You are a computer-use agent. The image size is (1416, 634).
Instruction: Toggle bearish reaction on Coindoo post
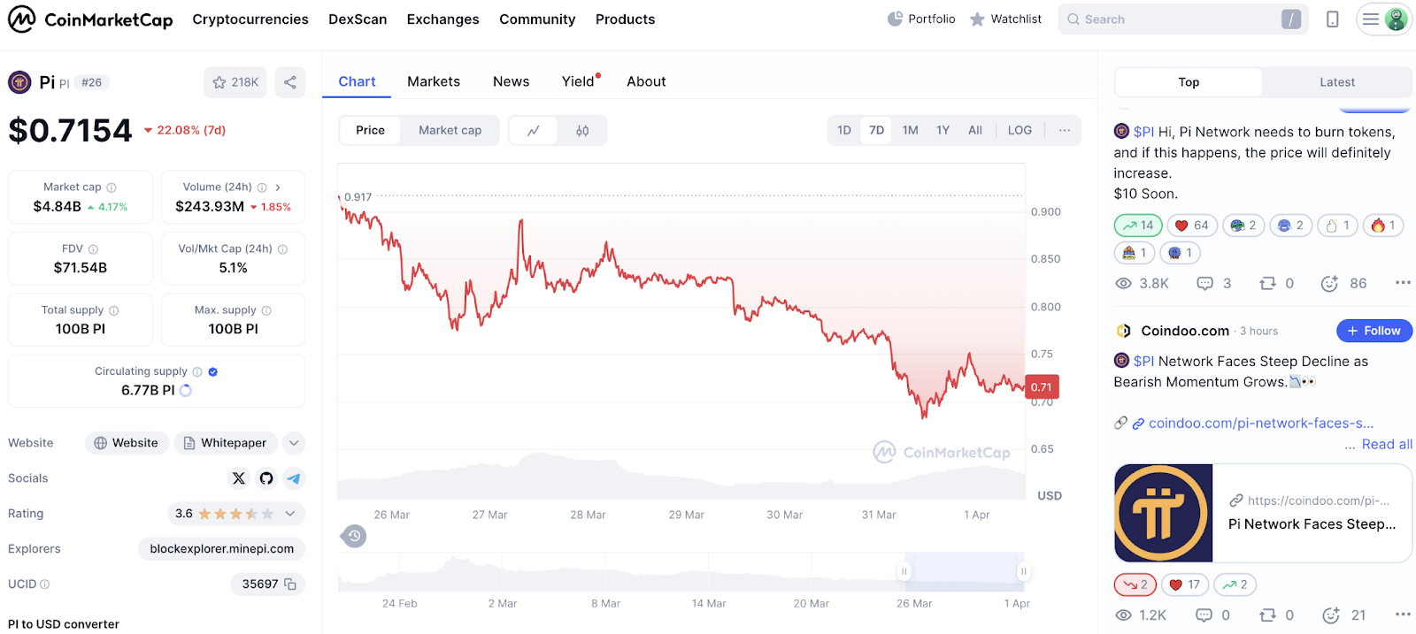pos(1135,584)
